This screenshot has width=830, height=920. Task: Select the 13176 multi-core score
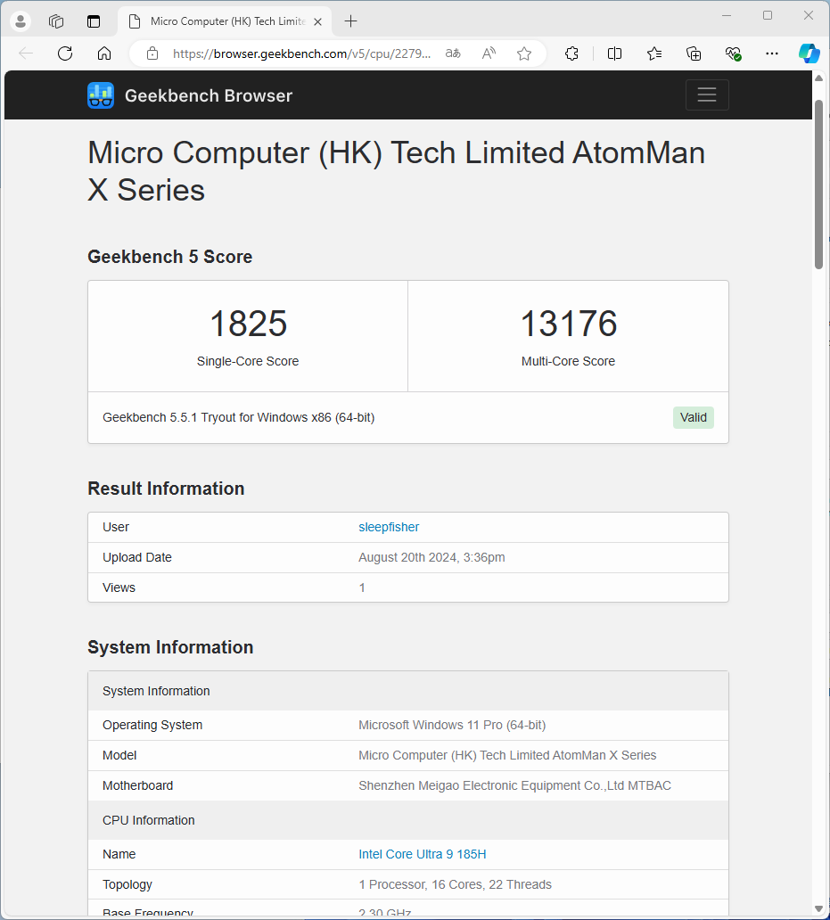coord(569,324)
